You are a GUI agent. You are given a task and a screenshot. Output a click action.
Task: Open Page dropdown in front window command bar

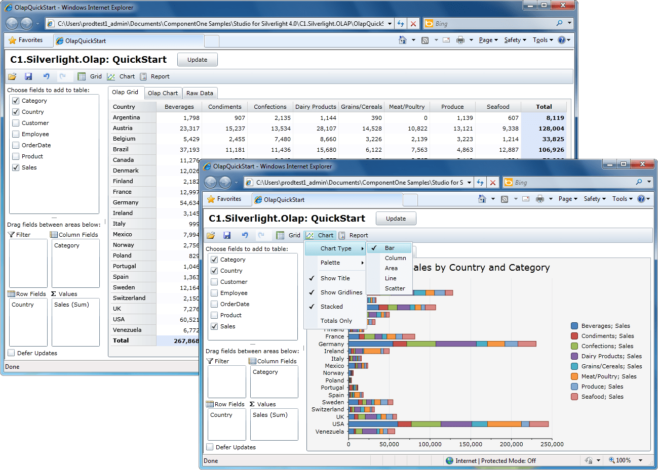tap(568, 199)
